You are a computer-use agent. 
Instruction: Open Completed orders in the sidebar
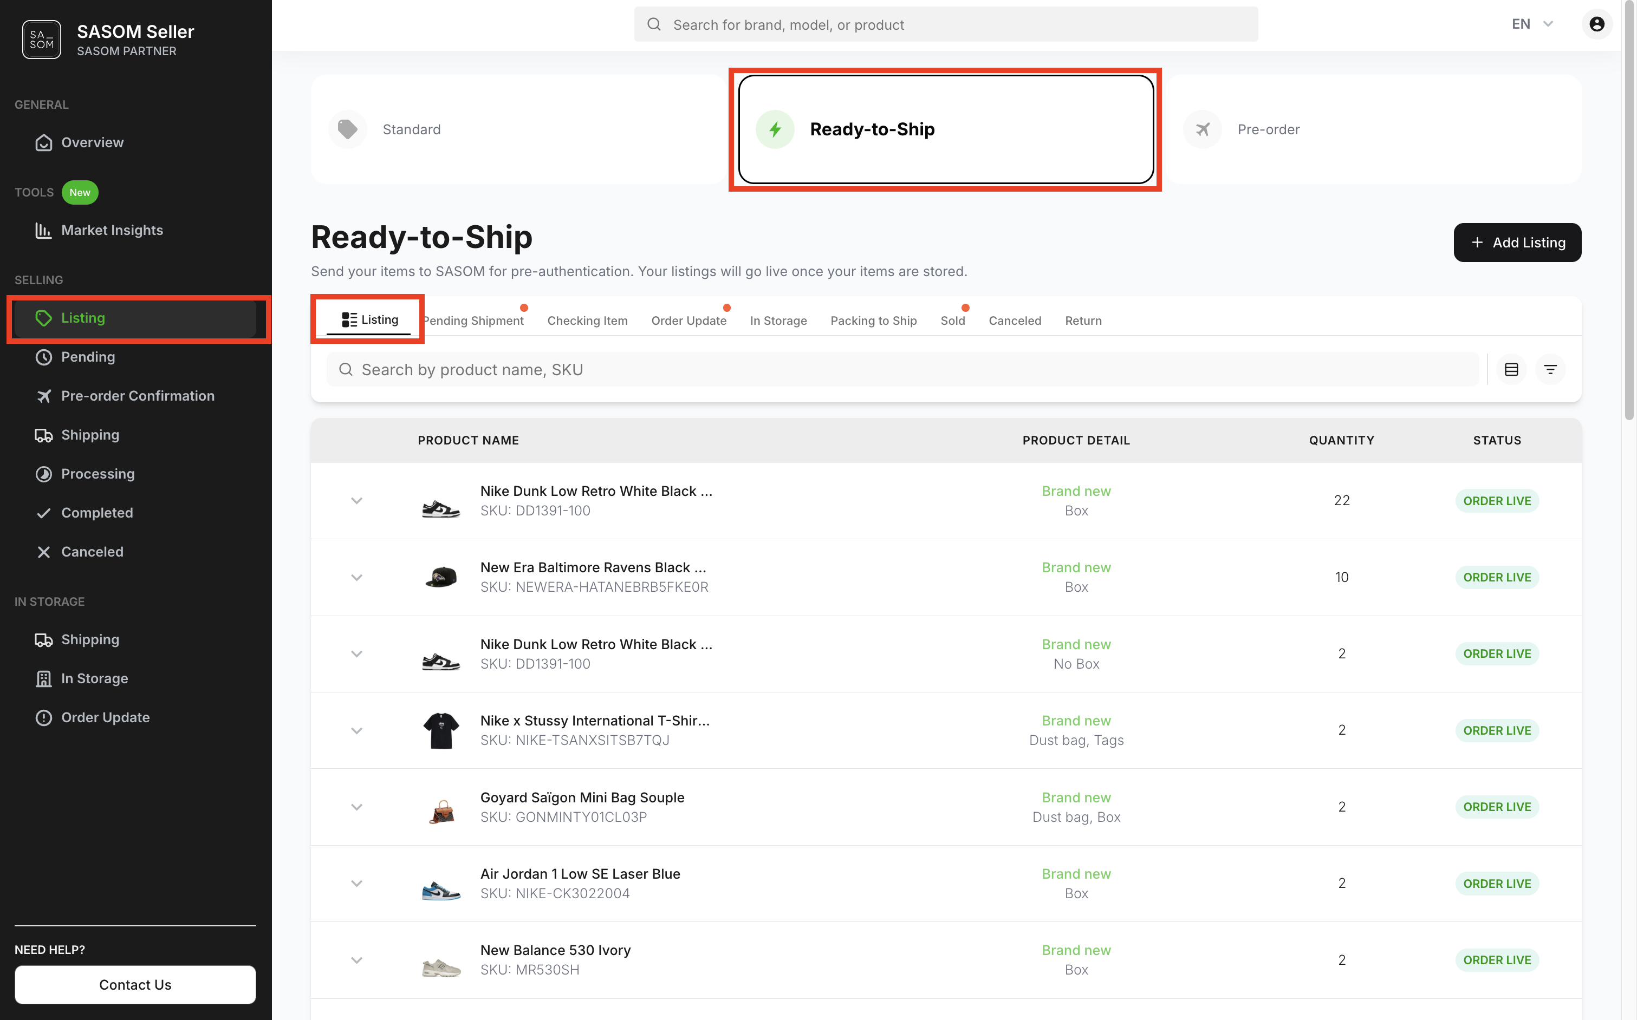tap(96, 513)
